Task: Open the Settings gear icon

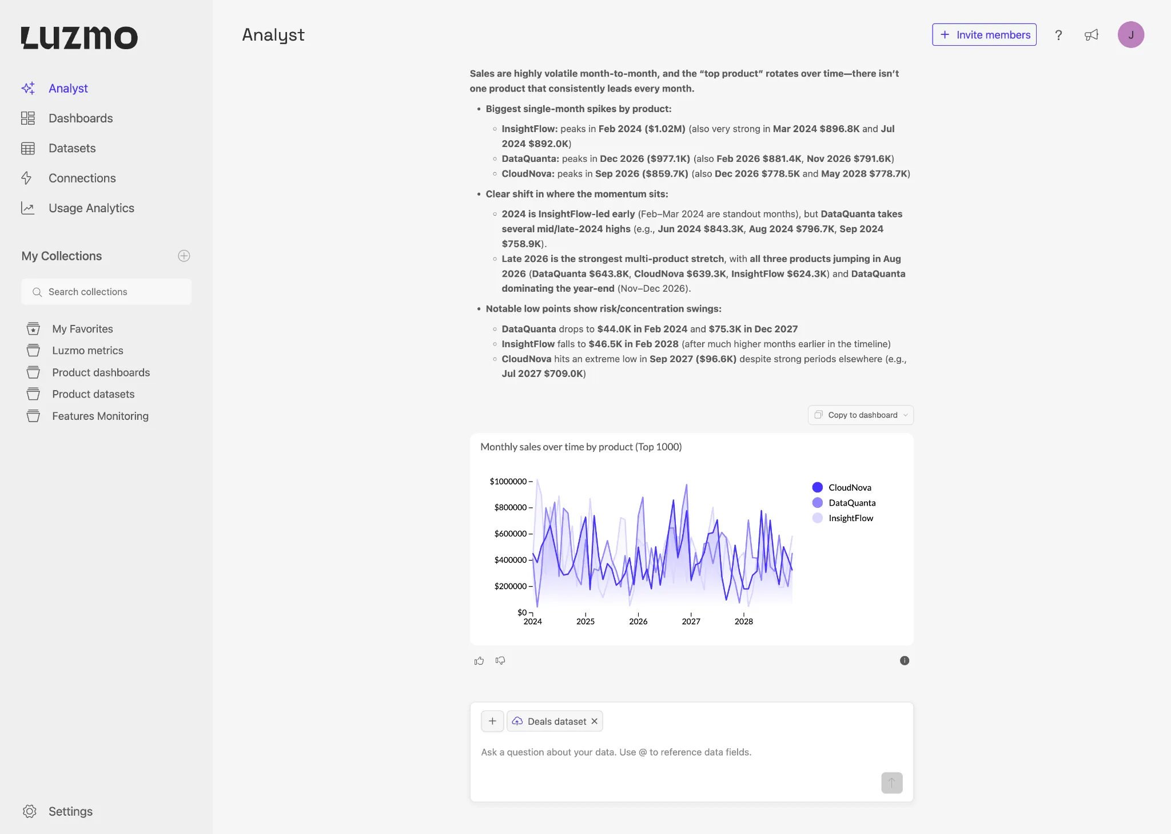Action: point(30,811)
